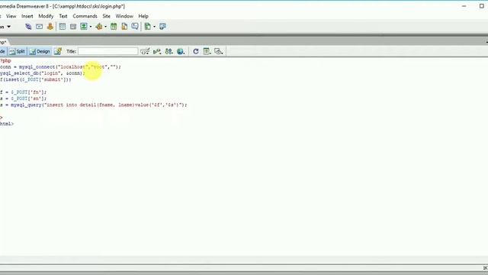This screenshot has width=488, height=275.
Task: Open the Tag Chooser
Action: pyautogui.click(x=162, y=27)
